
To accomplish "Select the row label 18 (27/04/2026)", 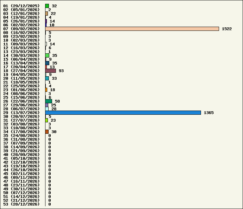I will [22, 71].
